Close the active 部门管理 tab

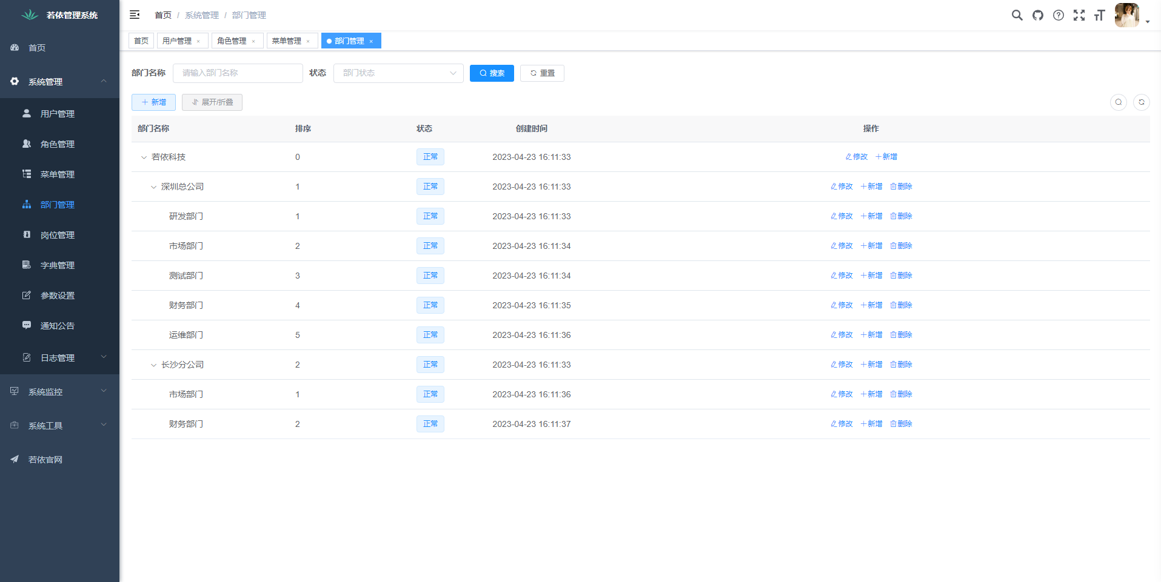tap(371, 41)
